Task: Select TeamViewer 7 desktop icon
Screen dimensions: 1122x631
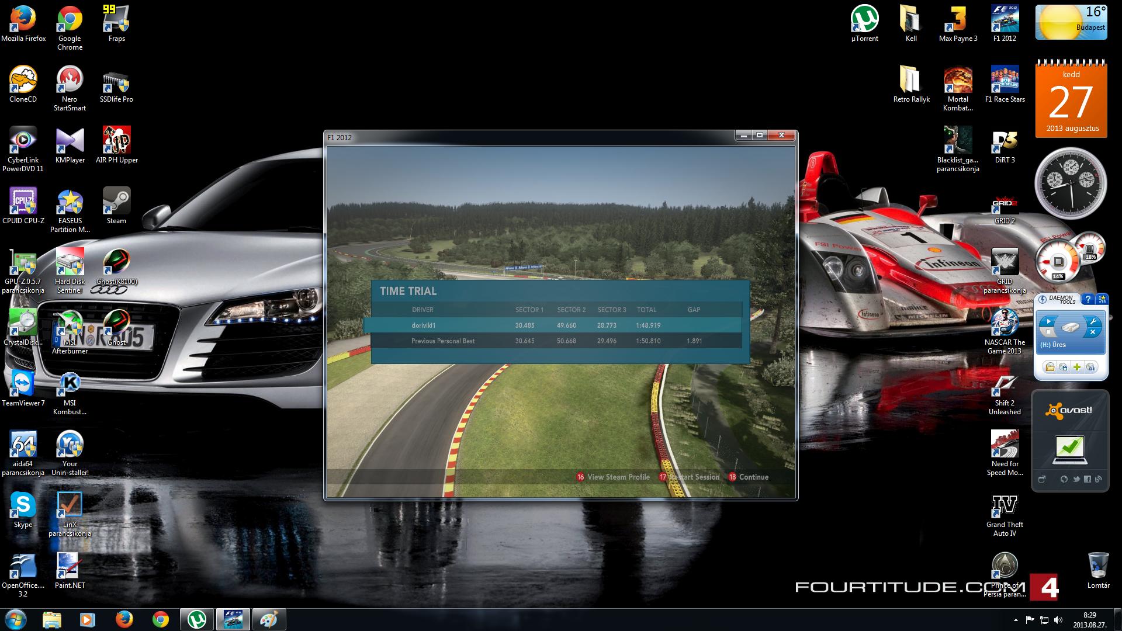Action: [x=23, y=389]
